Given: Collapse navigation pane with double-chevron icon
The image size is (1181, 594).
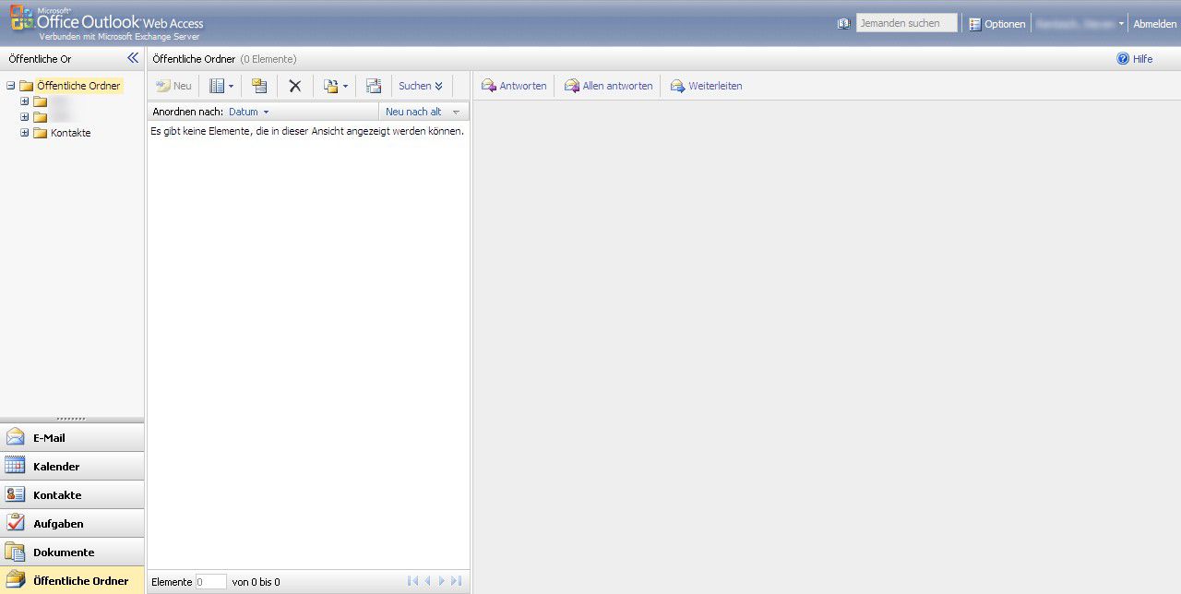Looking at the screenshot, I should click(x=133, y=58).
